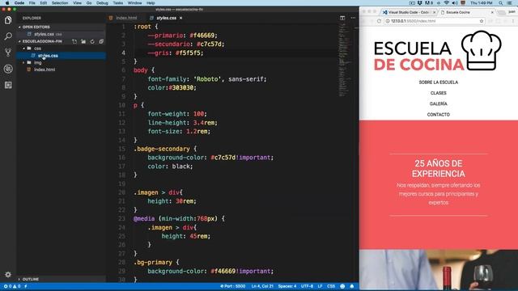Change line ending via LF status item
This screenshot has width=518, height=291.
pos(320,286)
